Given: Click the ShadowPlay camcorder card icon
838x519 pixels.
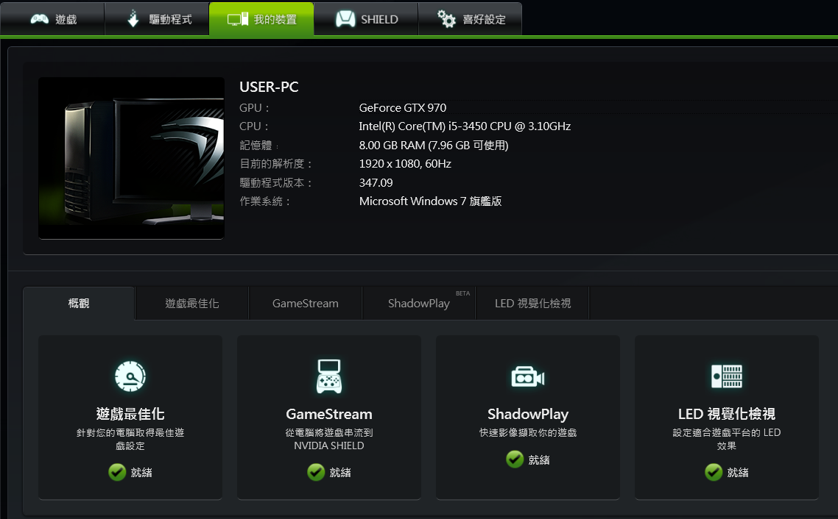Looking at the screenshot, I should coord(528,377).
